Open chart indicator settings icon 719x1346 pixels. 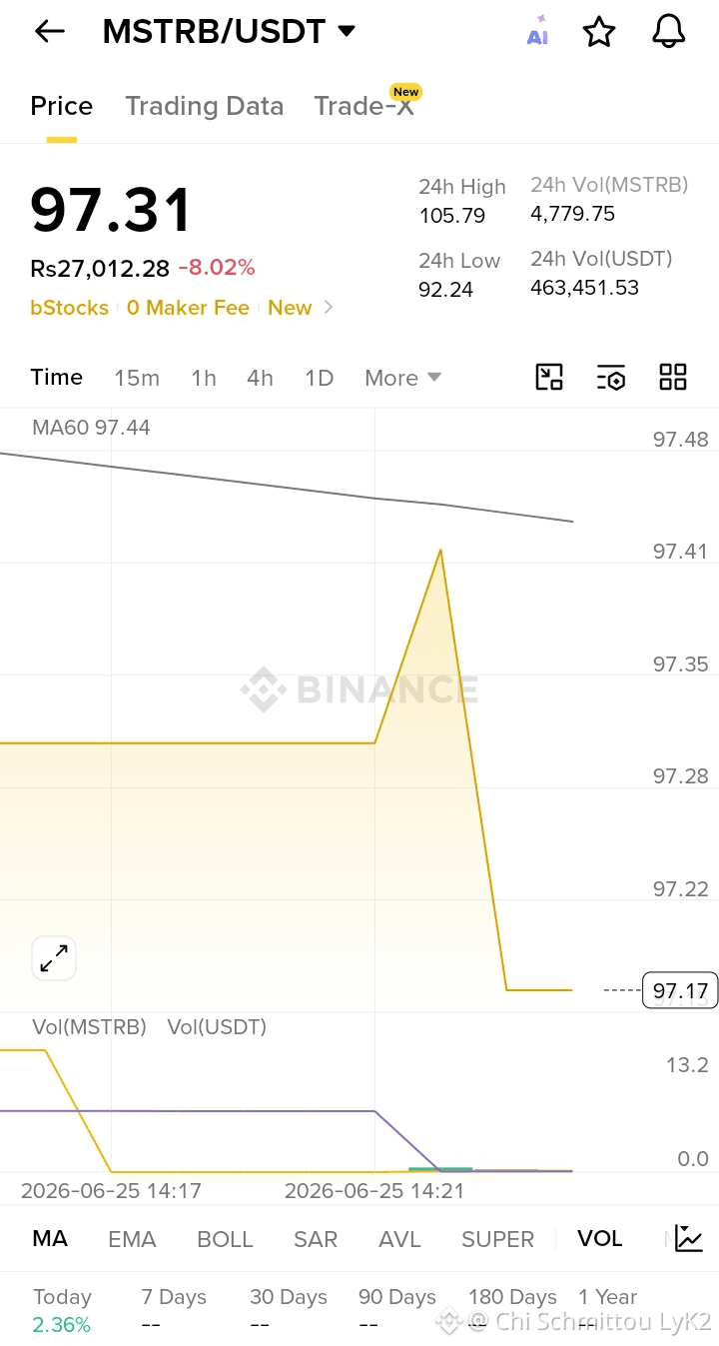coord(611,377)
